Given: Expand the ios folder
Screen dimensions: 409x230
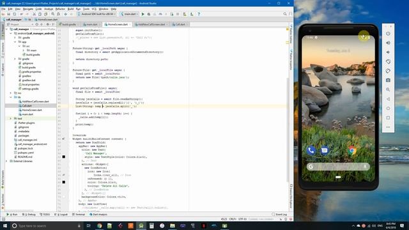Looking at the screenshot, I should pyautogui.click(x=11, y=93).
